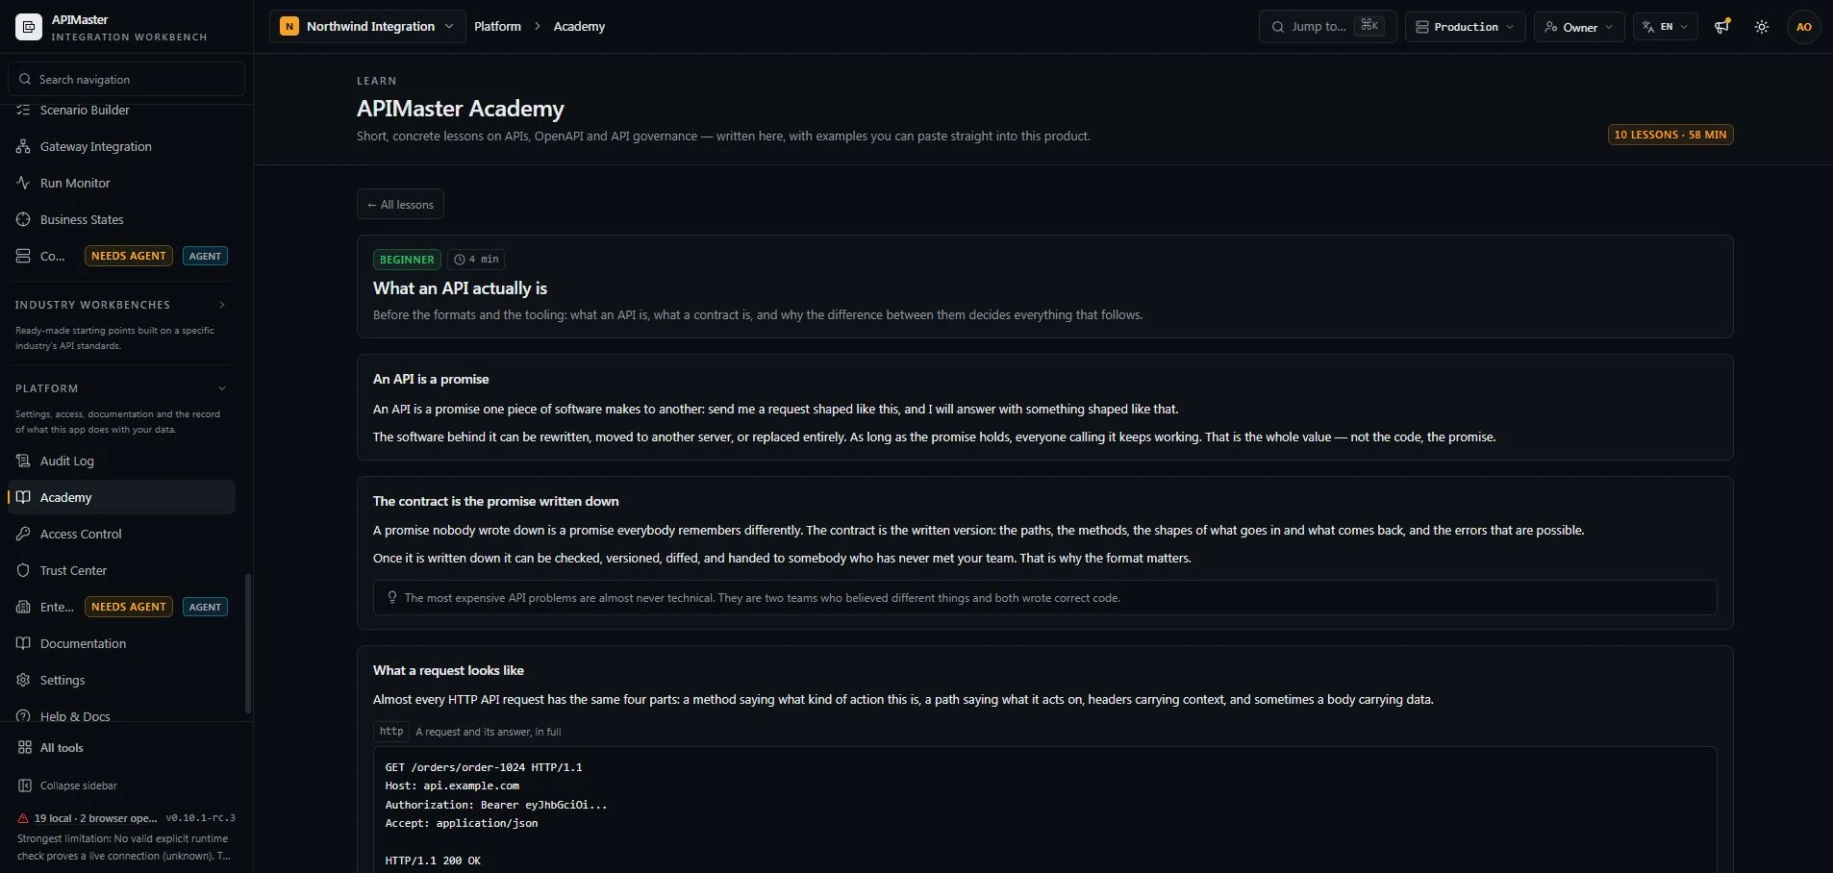Click the Search navigation field

126,79
